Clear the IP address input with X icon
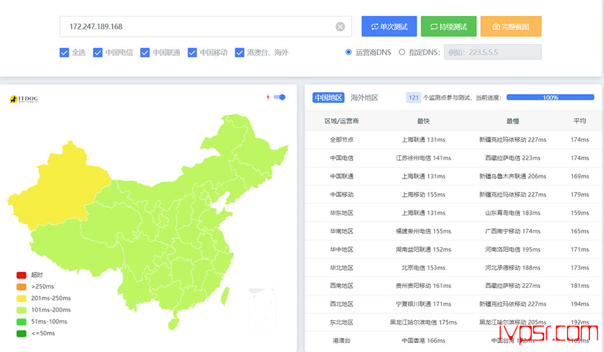The width and height of the screenshot is (604, 352). pyautogui.click(x=340, y=27)
